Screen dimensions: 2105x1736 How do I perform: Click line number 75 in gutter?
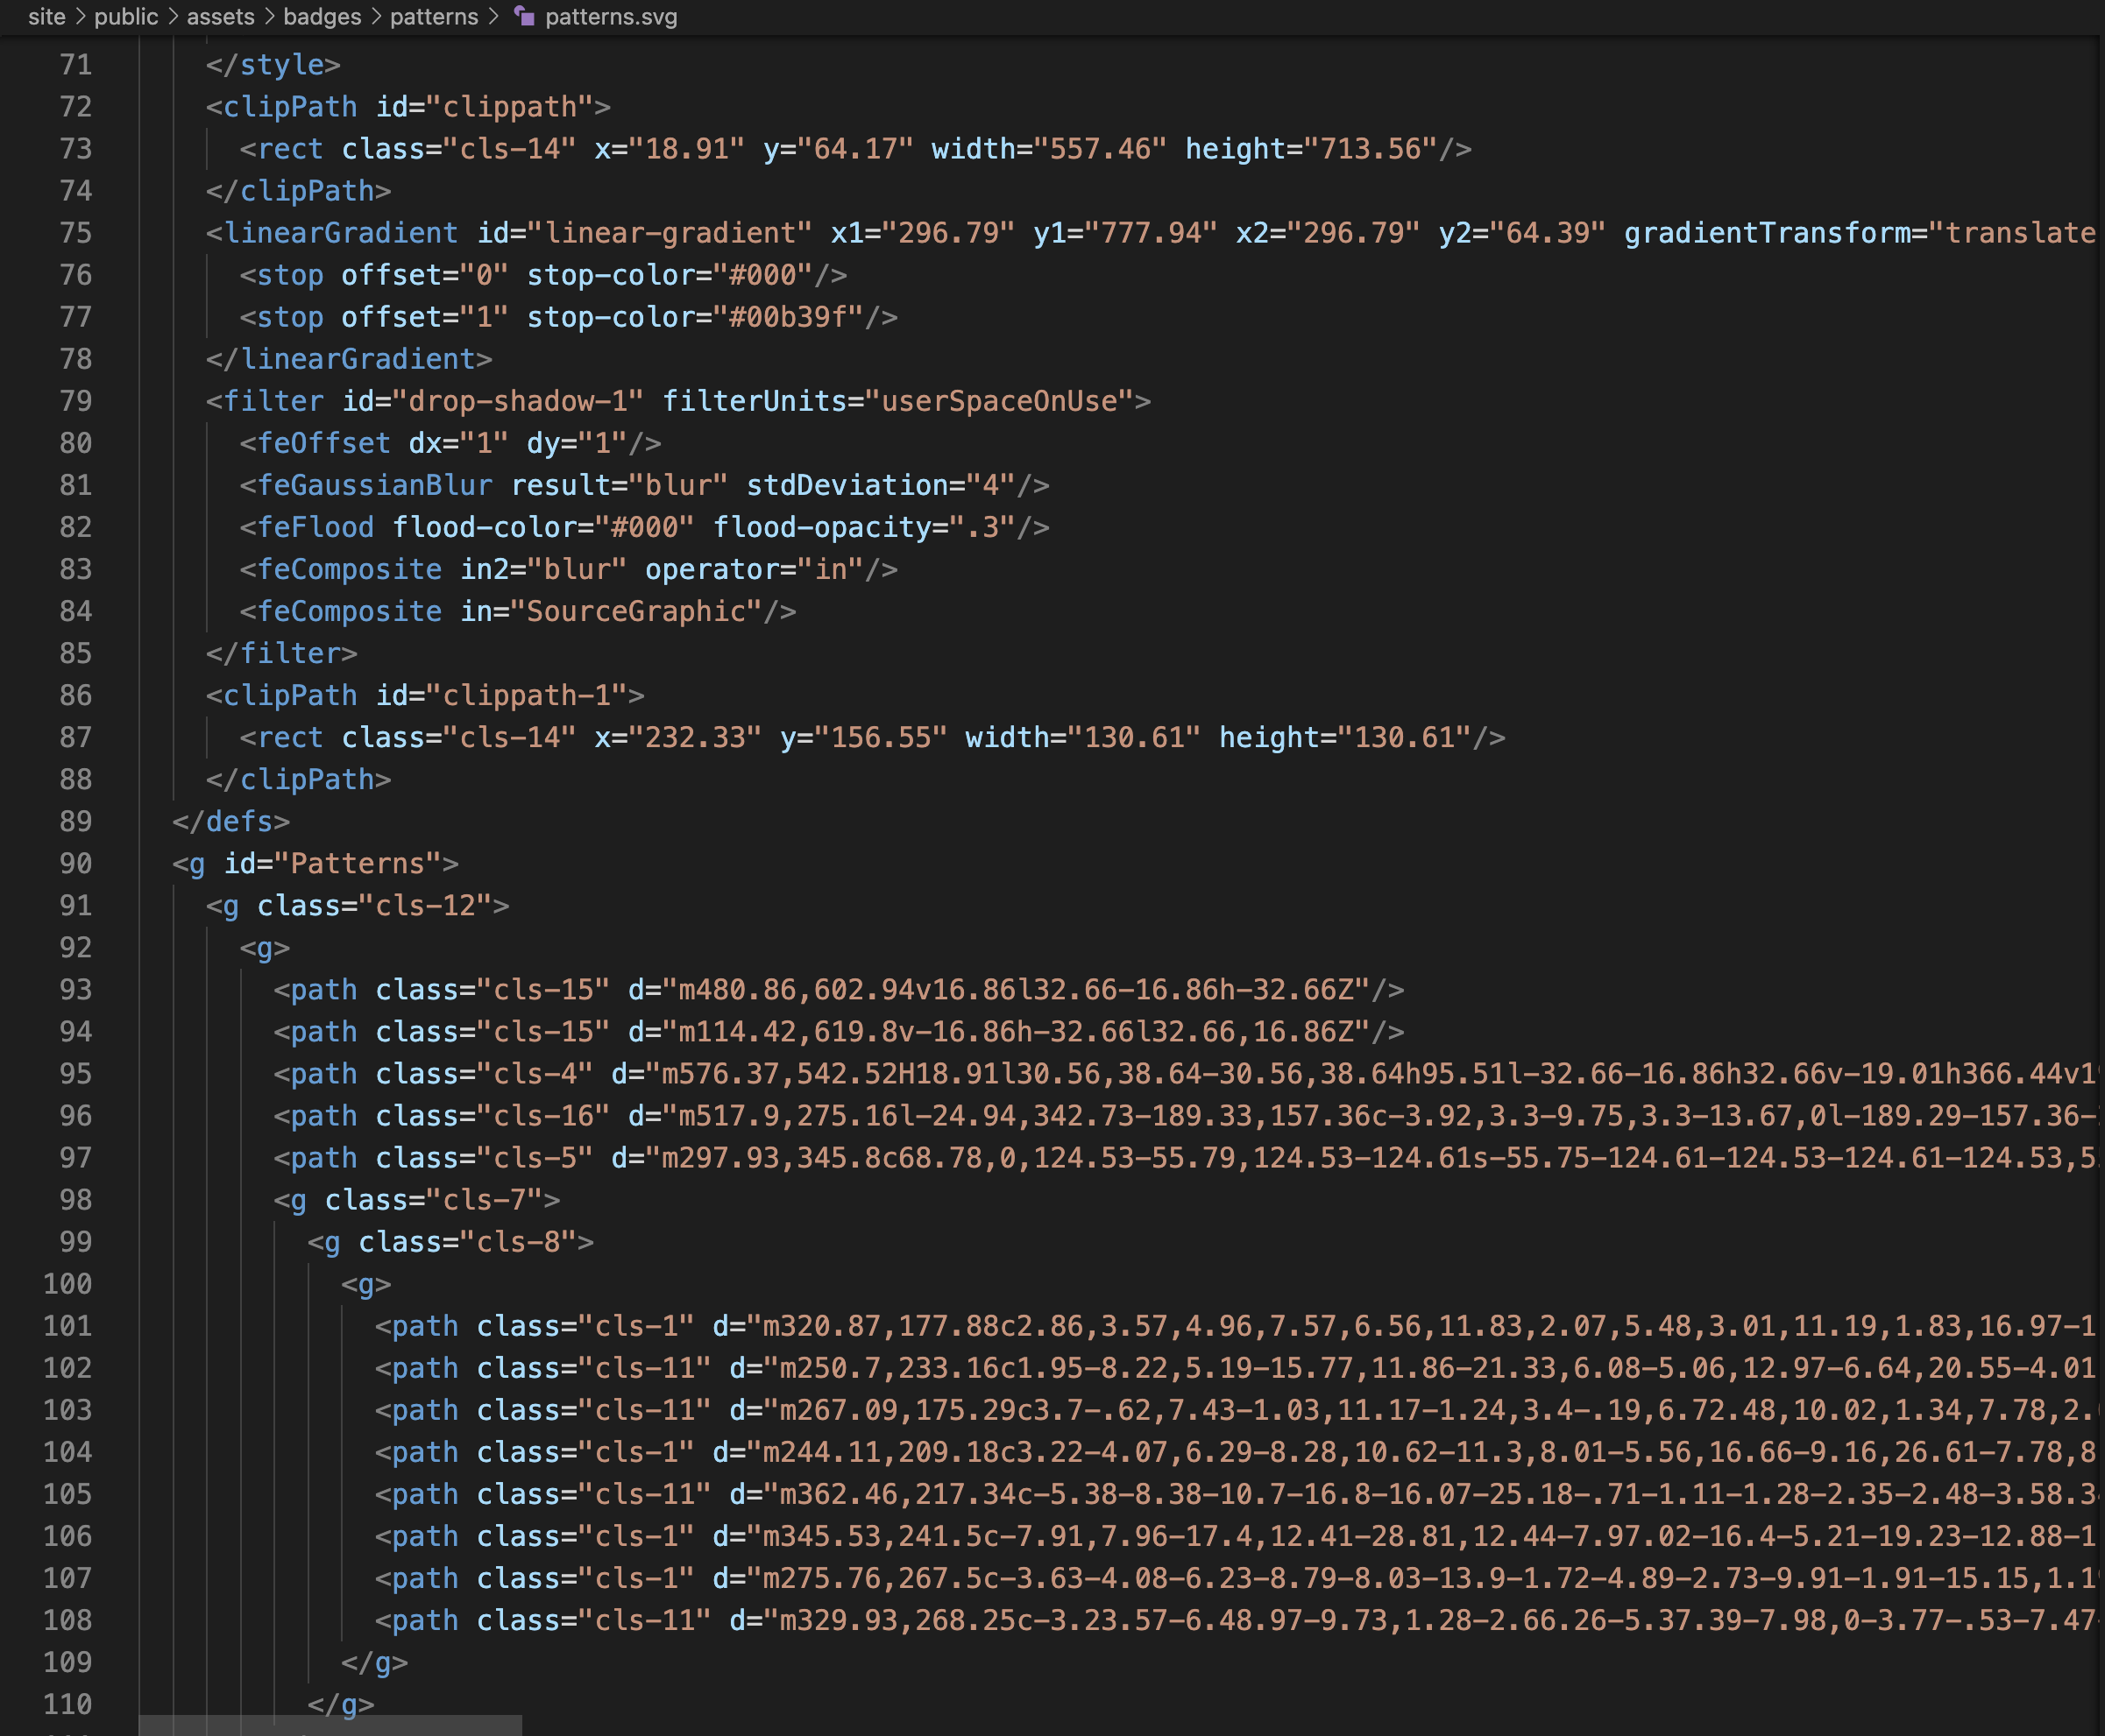(x=75, y=233)
